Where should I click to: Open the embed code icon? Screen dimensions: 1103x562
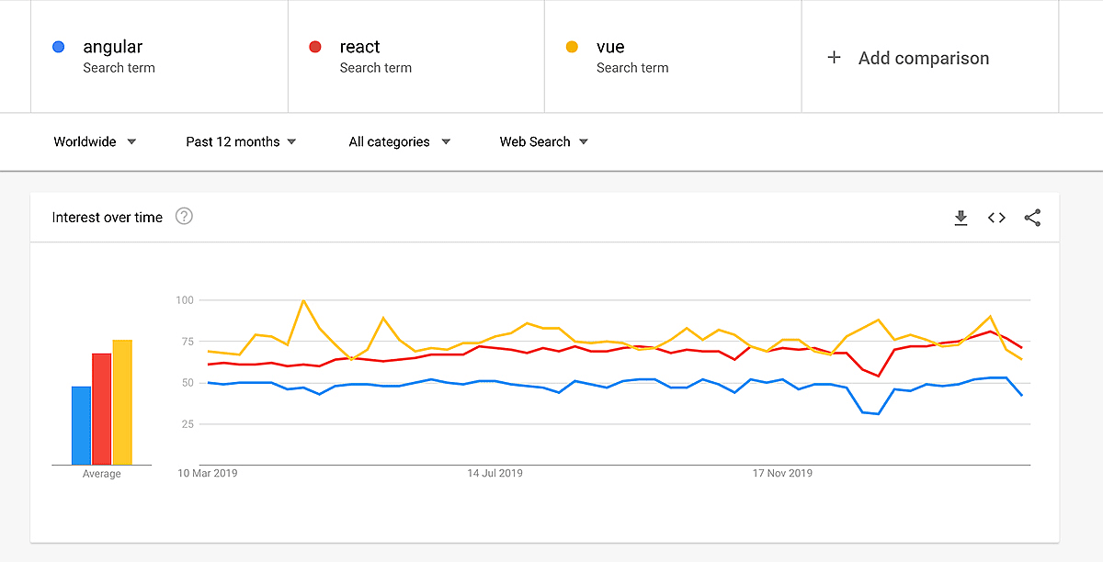tap(996, 218)
